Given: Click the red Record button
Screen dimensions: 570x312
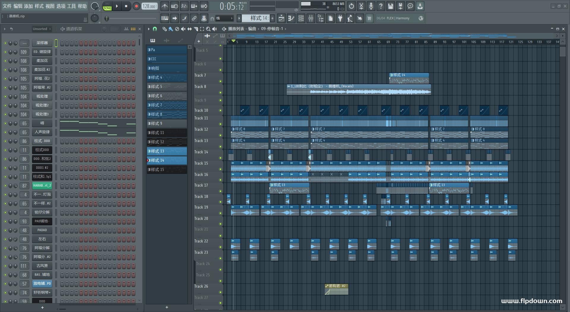Looking at the screenshot, I should click(x=136, y=6).
